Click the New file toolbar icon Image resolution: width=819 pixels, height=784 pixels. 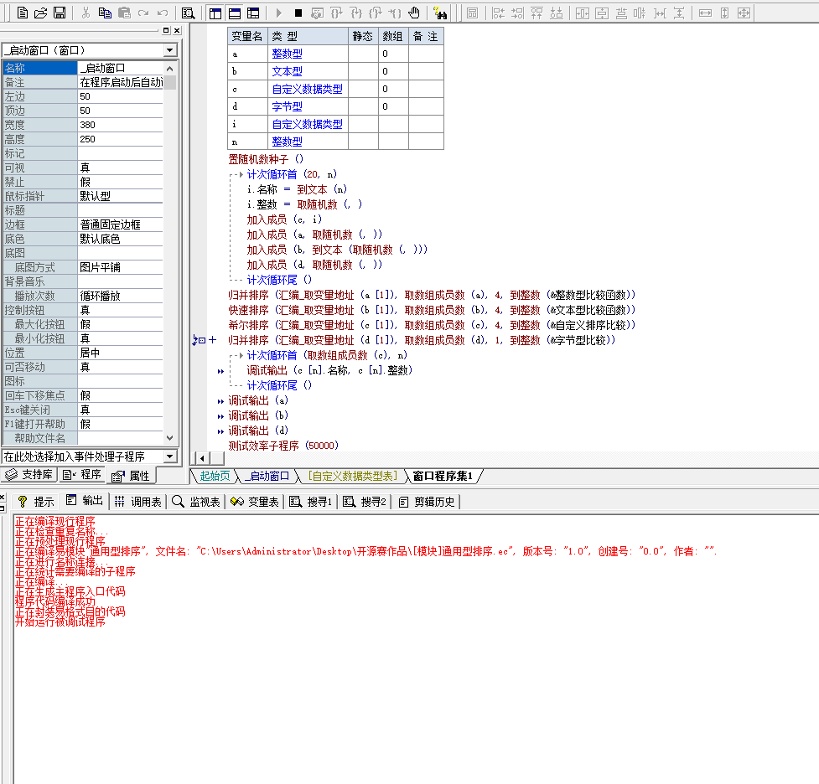23,13
